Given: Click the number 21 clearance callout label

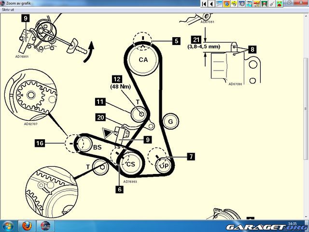Looking at the screenshot, I should pyautogui.click(x=196, y=39).
